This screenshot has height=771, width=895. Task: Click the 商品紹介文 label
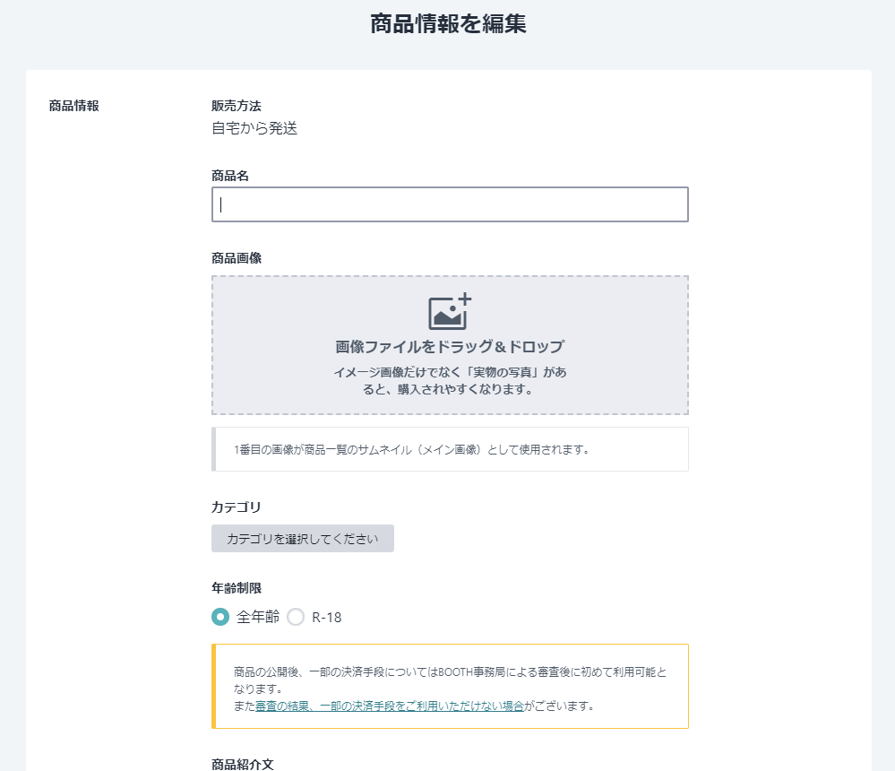tap(243, 764)
